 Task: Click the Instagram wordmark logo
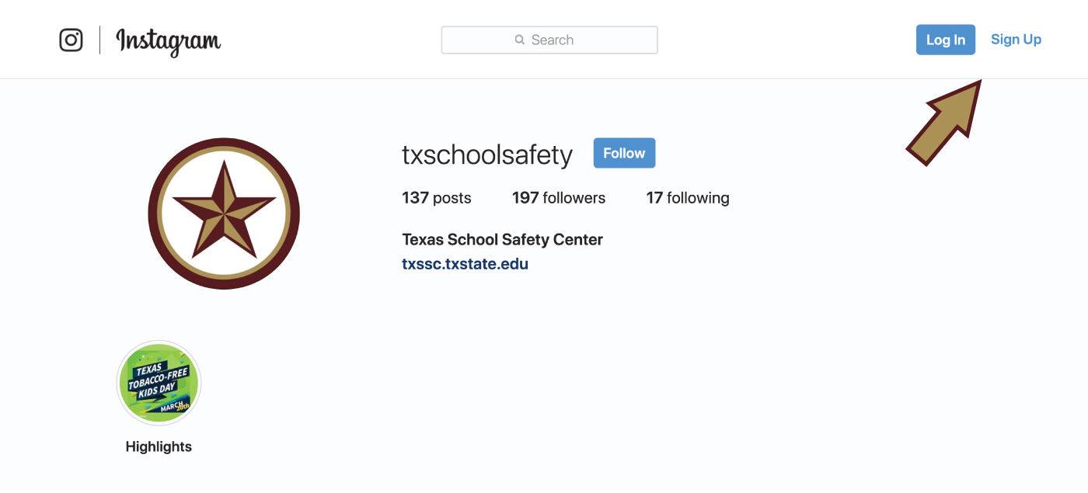(168, 41)
